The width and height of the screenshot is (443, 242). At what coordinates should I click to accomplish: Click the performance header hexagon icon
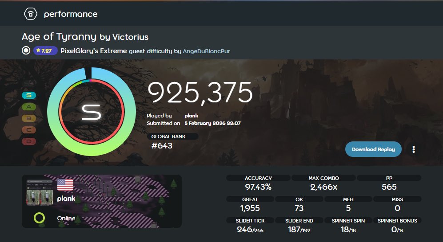[x=31, y=14]
